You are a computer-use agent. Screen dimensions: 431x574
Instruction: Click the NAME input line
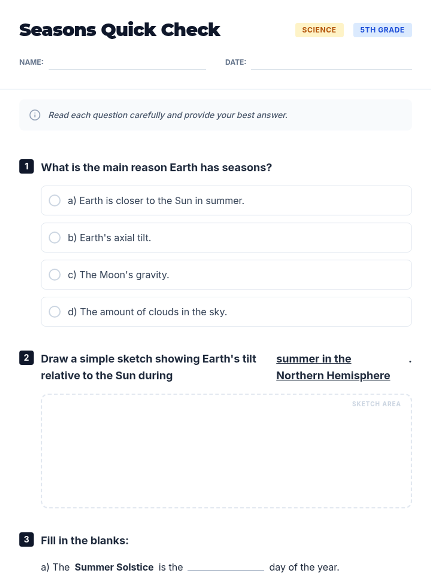coord(127,64)
